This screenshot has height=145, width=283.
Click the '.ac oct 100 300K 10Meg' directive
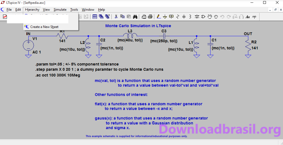pos(57,75)
